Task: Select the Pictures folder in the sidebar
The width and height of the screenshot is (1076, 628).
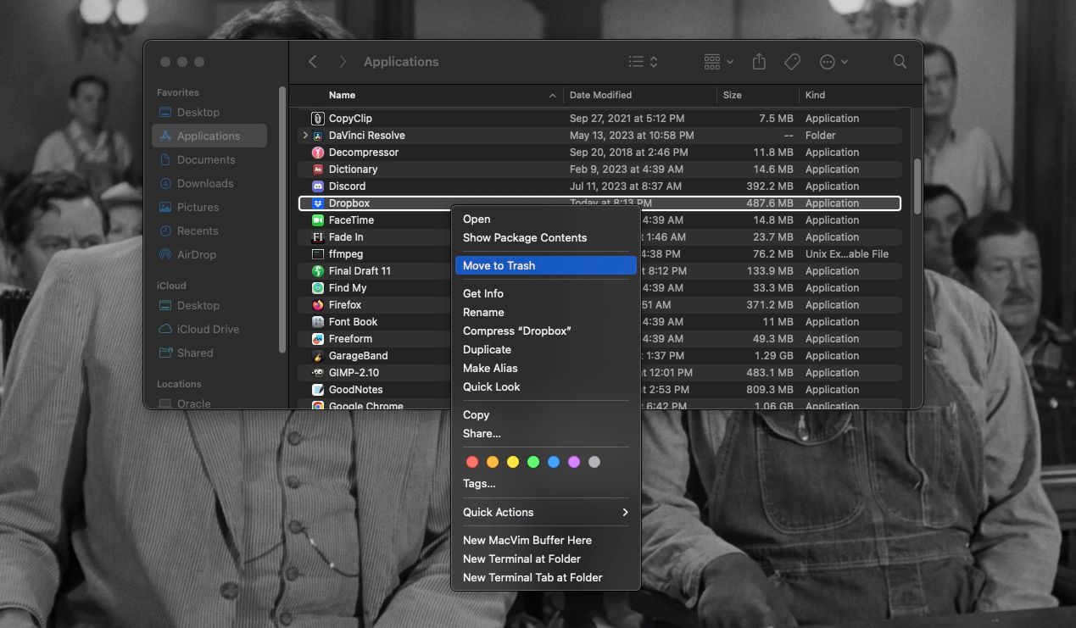Action: (198, 207)
